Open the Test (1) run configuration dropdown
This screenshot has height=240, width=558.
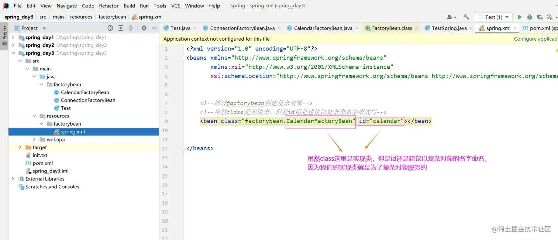[493, 17]
